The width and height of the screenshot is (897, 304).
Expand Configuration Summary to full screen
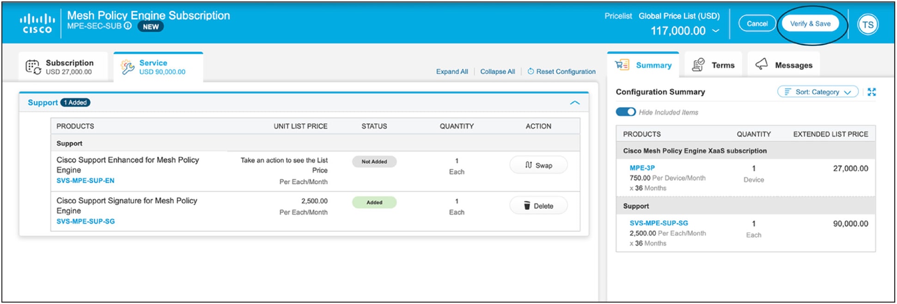872,92
